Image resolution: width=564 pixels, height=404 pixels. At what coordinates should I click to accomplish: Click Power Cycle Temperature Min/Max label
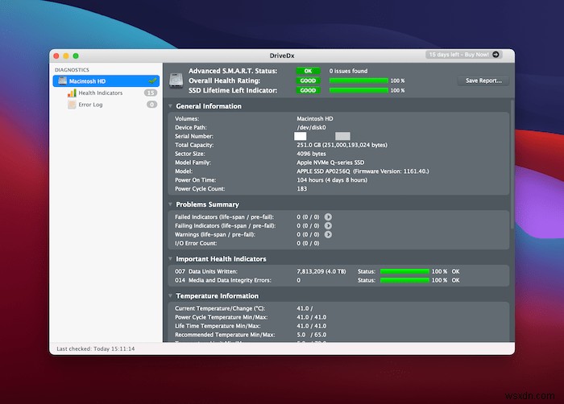click(222, 317)
